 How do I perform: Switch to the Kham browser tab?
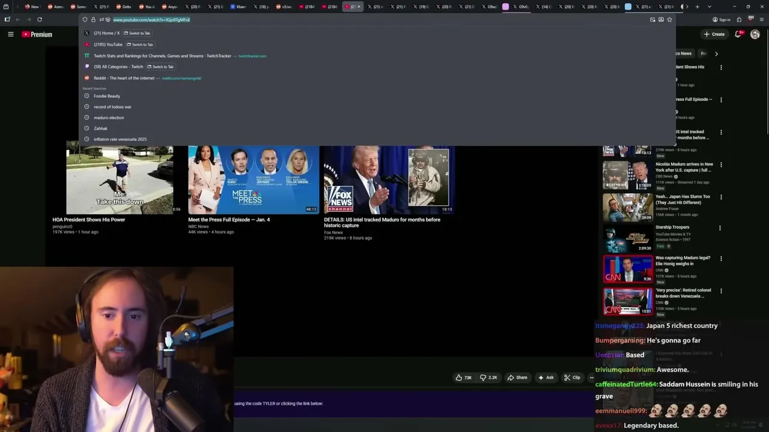coord(239,7)
